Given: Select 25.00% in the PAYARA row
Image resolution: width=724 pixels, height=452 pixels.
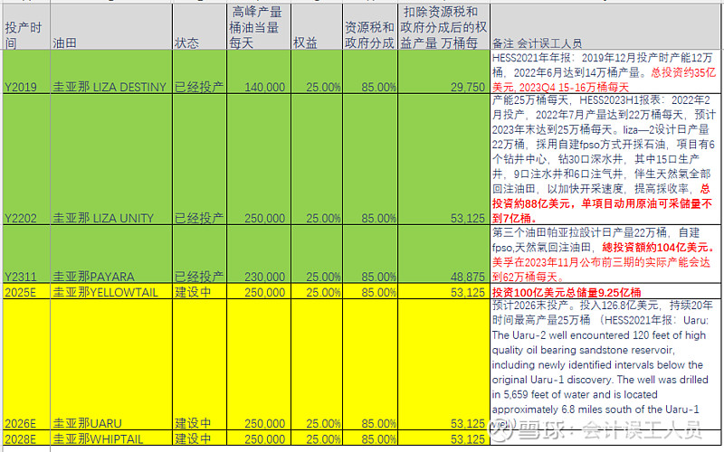Looking at the screenshot, I should [x=317, y=254].
